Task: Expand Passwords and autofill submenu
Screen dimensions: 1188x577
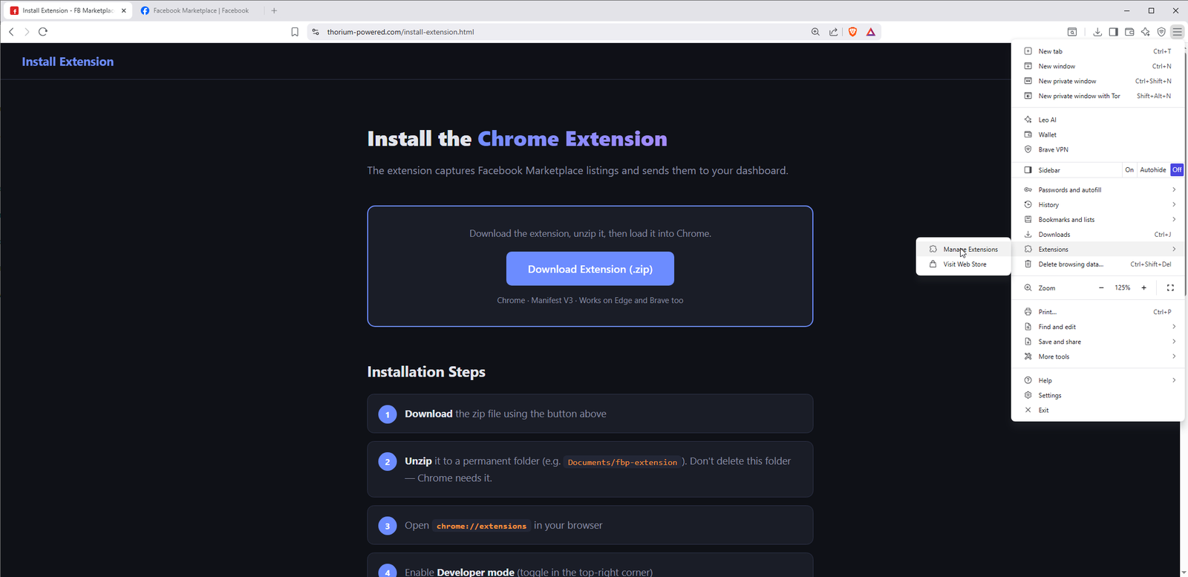Action: 1097,190
